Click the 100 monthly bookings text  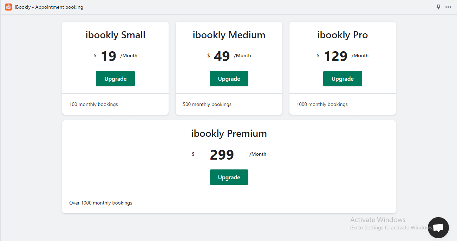pyautogui.click(x=93, y=104)
